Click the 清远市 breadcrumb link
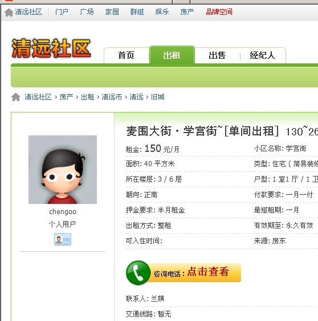The width and height of the screenshot is (318, 321). tap(112, 97)
